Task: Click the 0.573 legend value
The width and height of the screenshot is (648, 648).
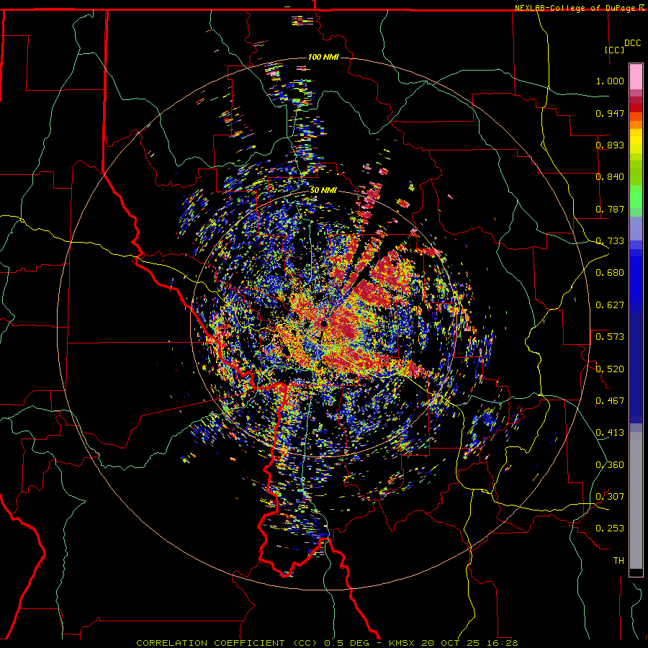Action: point(610,337)
